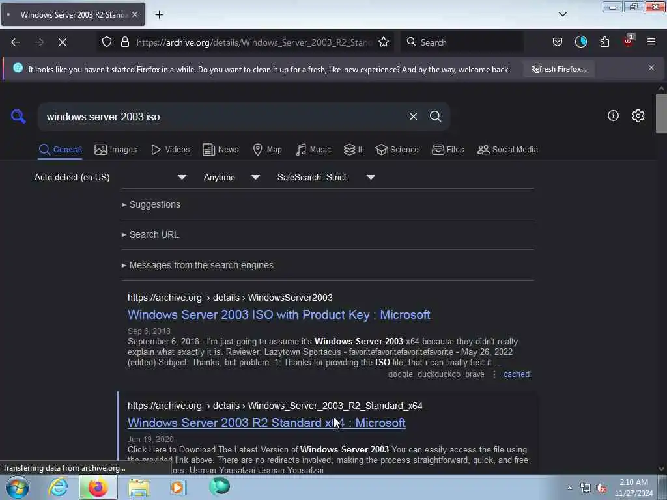The image size is (667, 500).
Task: Click 'Sep 6, 2018' result date
Action: click(149, 331)
